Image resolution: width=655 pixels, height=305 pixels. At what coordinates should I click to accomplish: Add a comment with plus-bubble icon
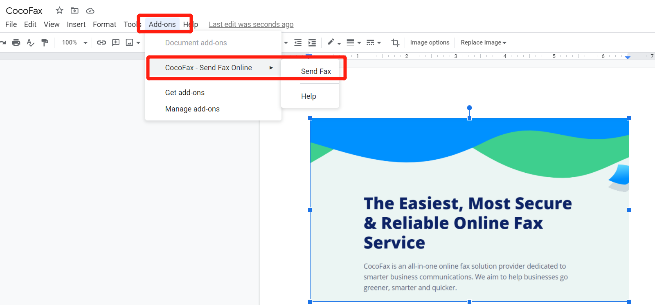coord(116,42)
